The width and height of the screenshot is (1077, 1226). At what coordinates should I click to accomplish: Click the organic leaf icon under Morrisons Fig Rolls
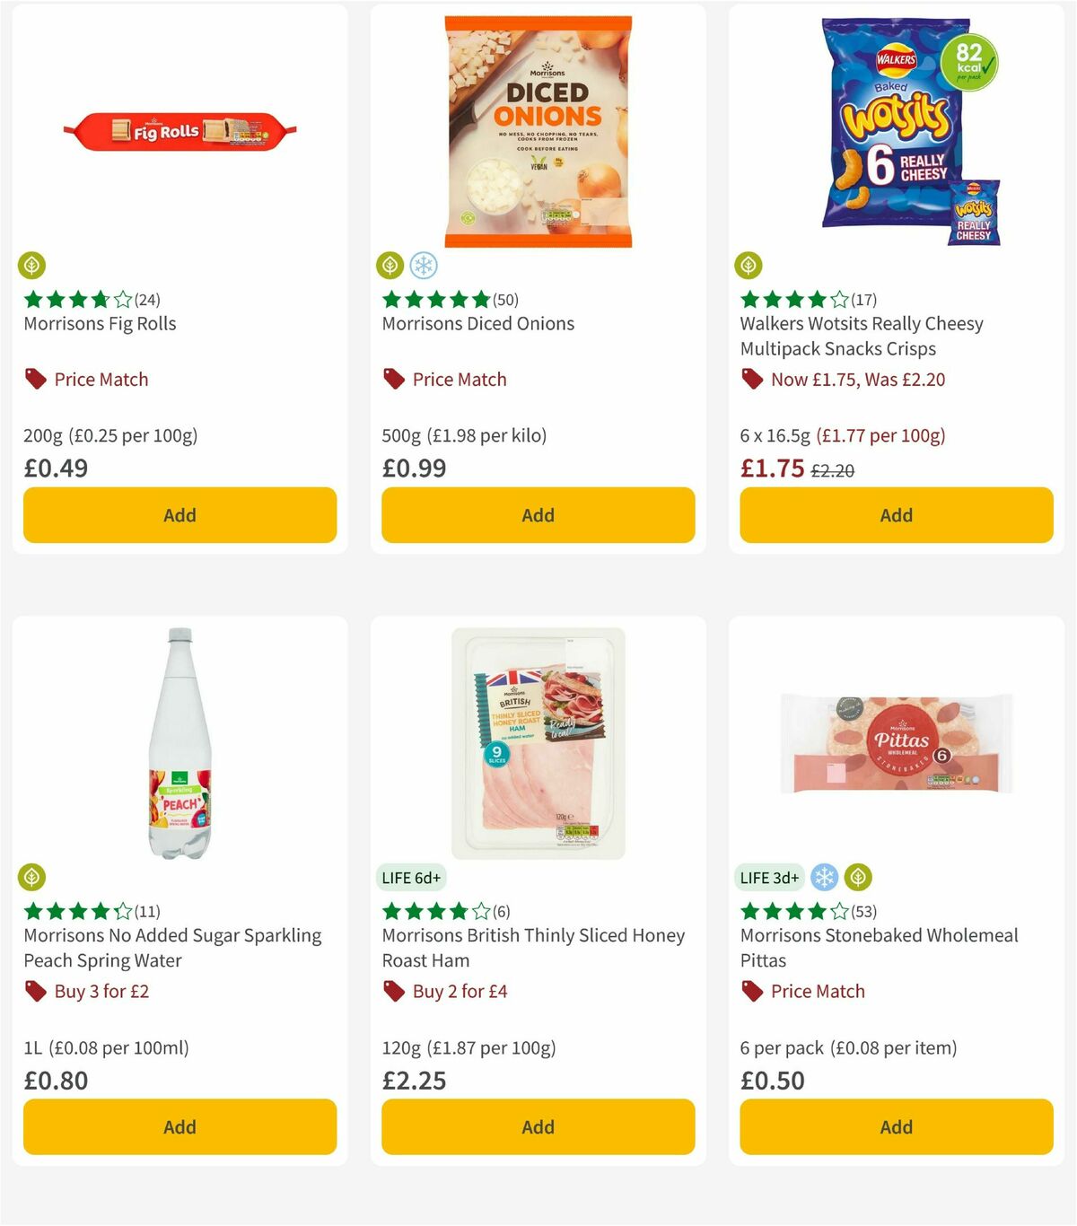tap(32, 266)
